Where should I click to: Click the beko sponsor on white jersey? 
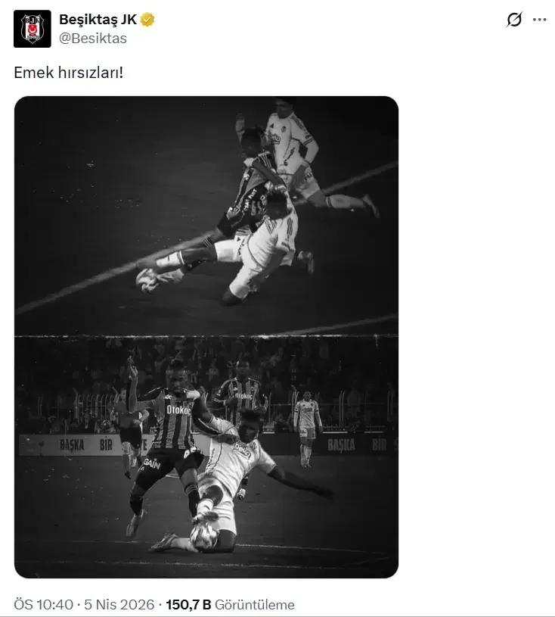coord(242,450)
